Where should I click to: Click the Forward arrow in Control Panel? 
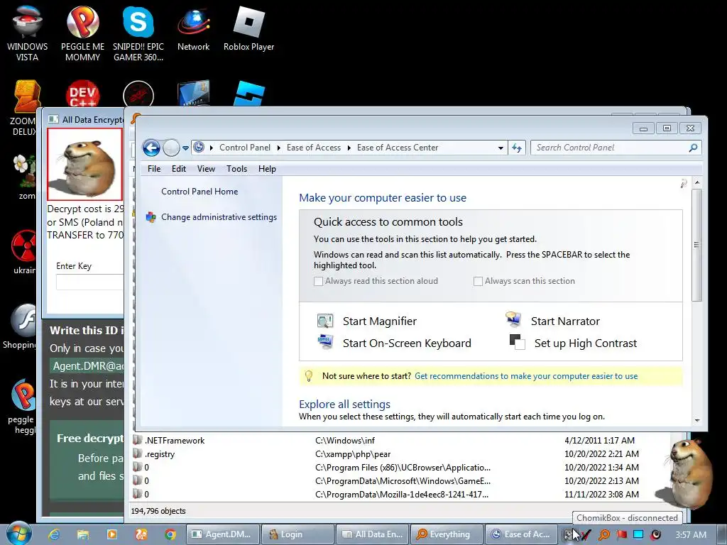171,148
